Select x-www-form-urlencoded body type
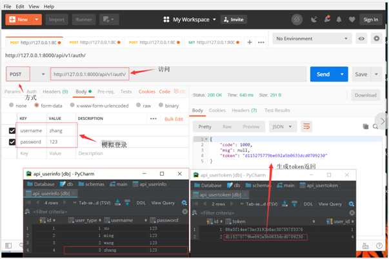The width and height of the screenshot is (389, 259). coord(72,105)
